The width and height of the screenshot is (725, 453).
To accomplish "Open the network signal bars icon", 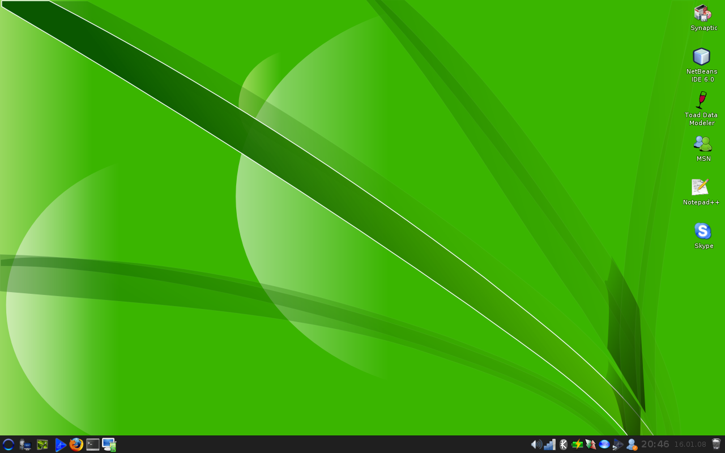I will [x=549, y=445].
